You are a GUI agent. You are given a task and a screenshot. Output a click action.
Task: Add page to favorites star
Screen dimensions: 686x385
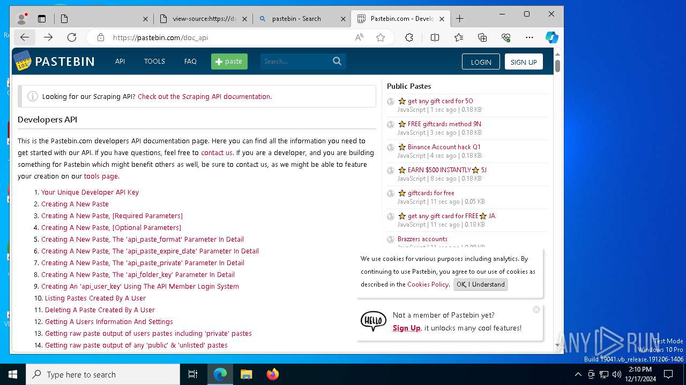coord(381,37)
